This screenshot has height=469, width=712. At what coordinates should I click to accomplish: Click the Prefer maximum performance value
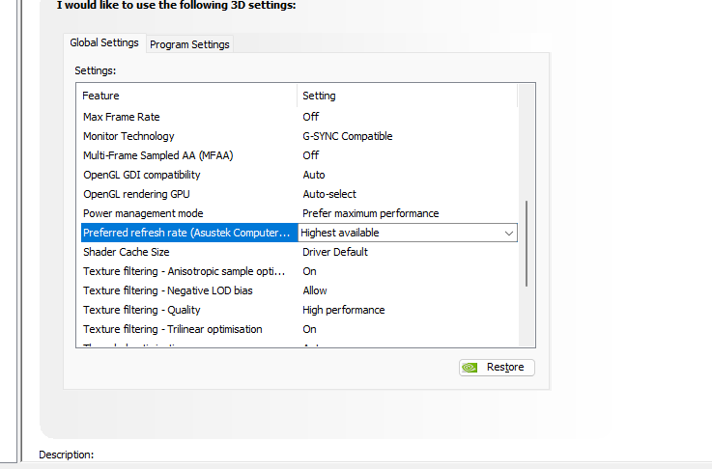pos(370,213)
